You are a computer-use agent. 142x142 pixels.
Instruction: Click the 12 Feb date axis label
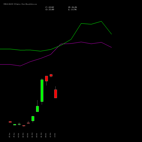50,135
